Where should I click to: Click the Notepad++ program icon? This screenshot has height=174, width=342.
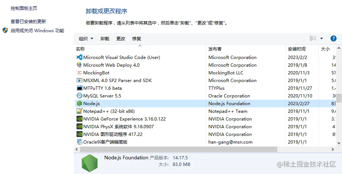(x=79, y=111)
